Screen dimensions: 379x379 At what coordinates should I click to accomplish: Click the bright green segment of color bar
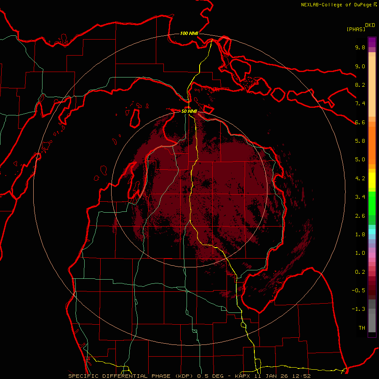point(372,203)
